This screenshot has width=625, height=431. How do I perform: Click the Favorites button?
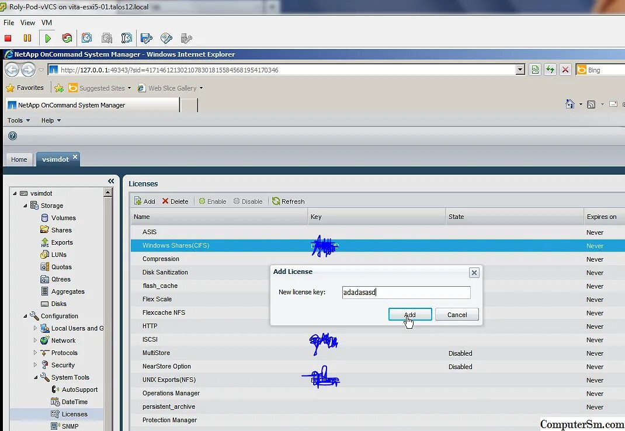pyautogui.click(x=25, y=88)
